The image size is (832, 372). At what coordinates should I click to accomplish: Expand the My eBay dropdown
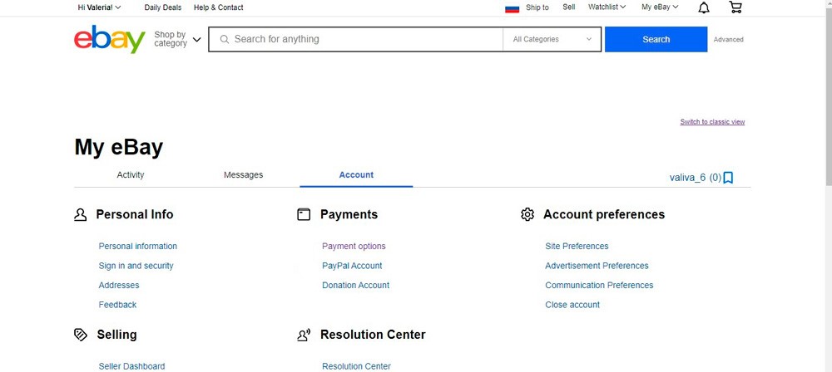pos(660,7)
